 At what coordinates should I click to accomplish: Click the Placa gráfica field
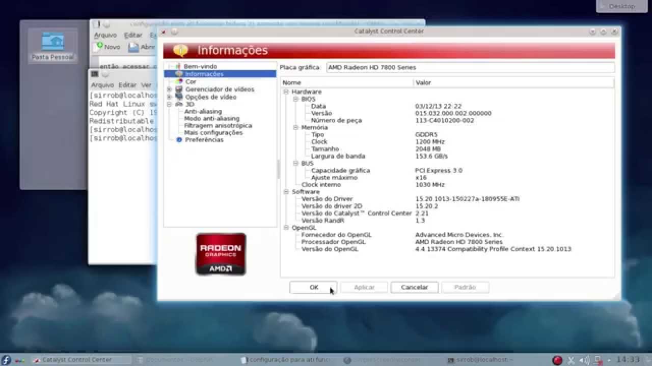pyautogui.click(x=470, y=67)
